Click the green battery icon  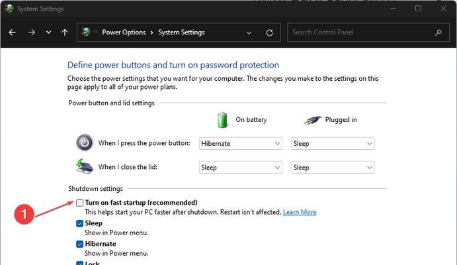pos(222,120)
